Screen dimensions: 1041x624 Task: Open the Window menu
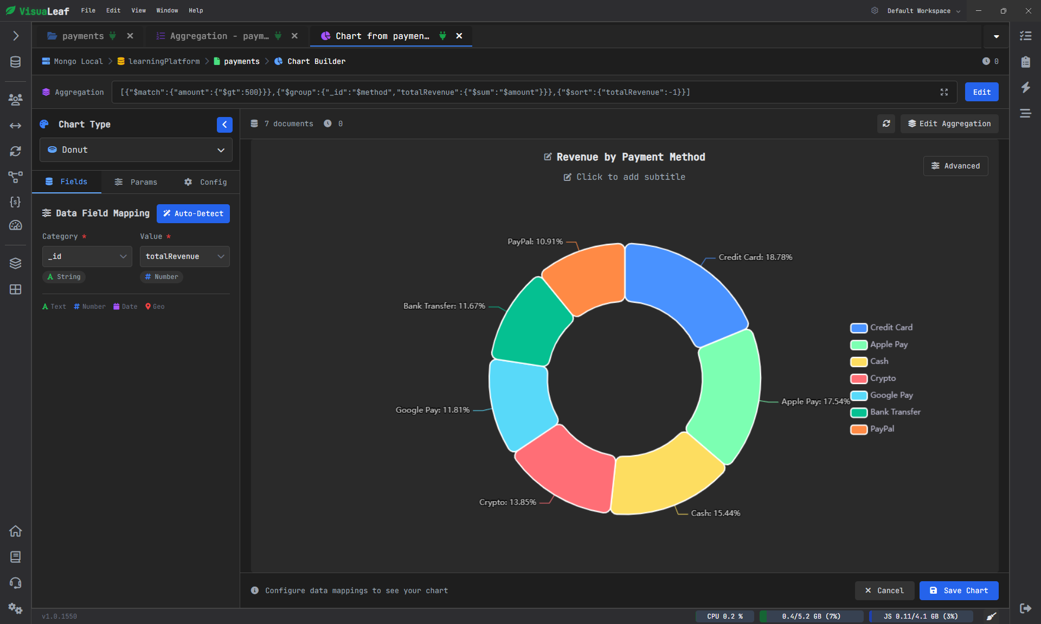pyautogui.click(x=167, y=10)
